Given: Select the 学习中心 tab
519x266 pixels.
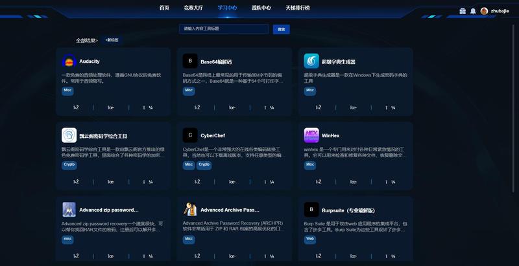Looking at the screenshot, I should (228, 8).
